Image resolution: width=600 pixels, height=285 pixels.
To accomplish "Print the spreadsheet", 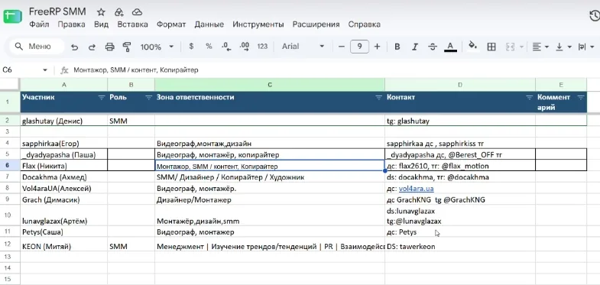I will [110, 47].
